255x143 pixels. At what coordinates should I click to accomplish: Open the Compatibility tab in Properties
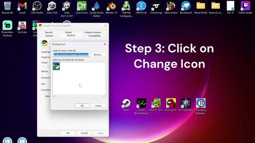pos(94,36)
